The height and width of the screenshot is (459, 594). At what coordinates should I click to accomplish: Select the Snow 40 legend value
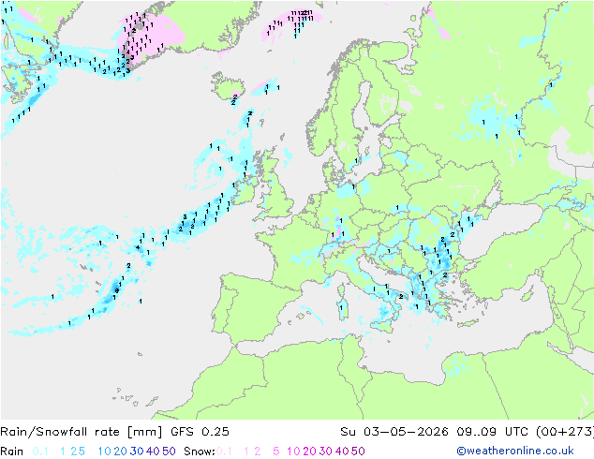[342, 452]
